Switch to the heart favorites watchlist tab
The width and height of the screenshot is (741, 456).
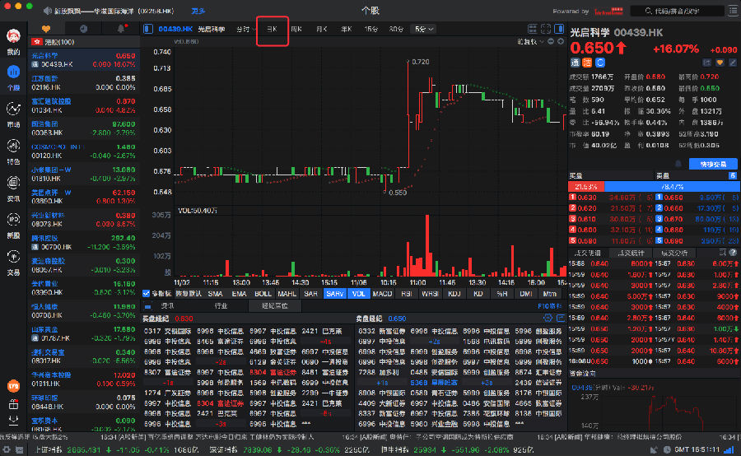[46, 29]
